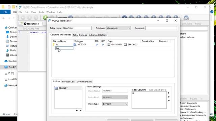Viewport: 216px width, 121px height.
Task: Click the SQL query text 'insert into'
Action: tap(38, 32)
